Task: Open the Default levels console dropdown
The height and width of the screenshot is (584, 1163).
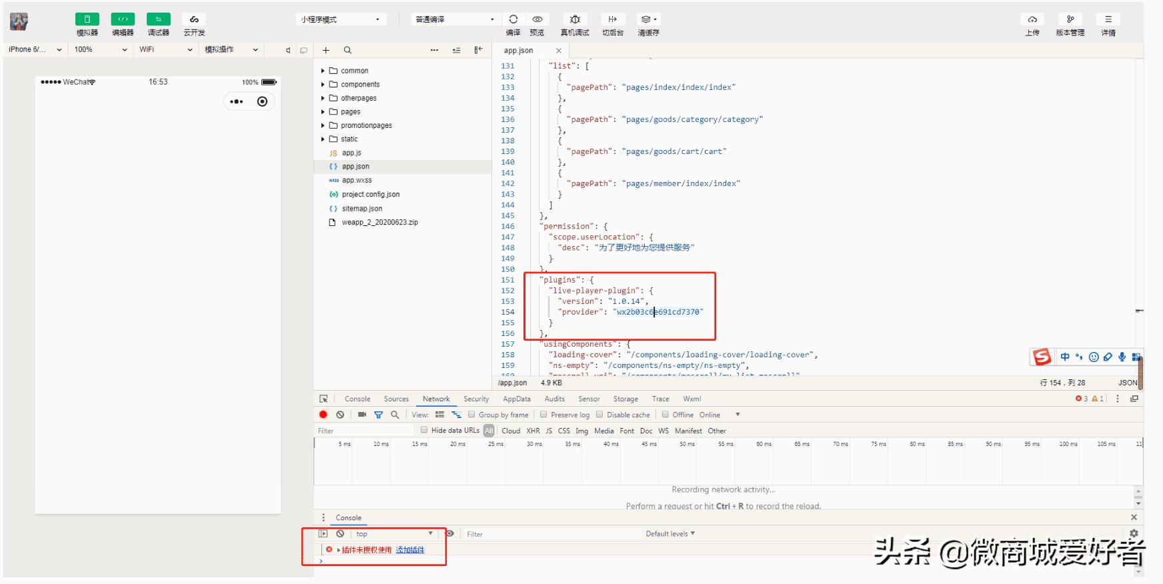Action: (670, 534)
